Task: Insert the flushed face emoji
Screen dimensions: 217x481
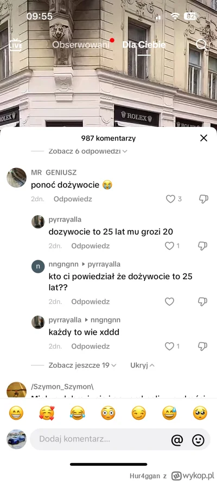Action: coord(108,413)
